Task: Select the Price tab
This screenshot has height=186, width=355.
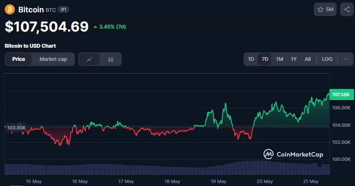Action: click(x=19, y=59)
